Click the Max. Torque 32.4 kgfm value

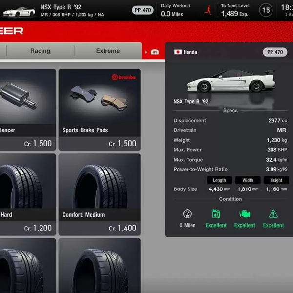click(x=276, y=160)
